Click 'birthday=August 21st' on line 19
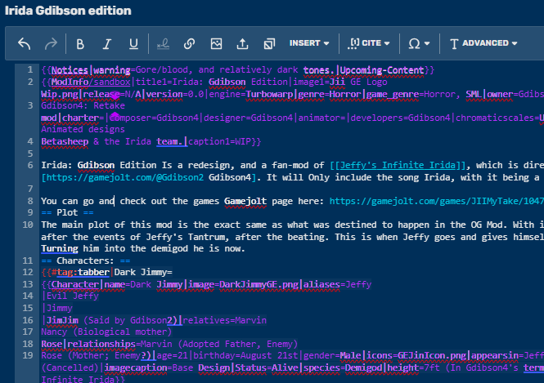This screenshot has width=544, height=383. pos(245,356)
